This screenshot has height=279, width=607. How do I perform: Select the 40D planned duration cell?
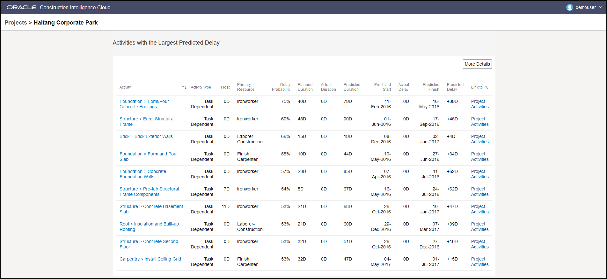302,101
